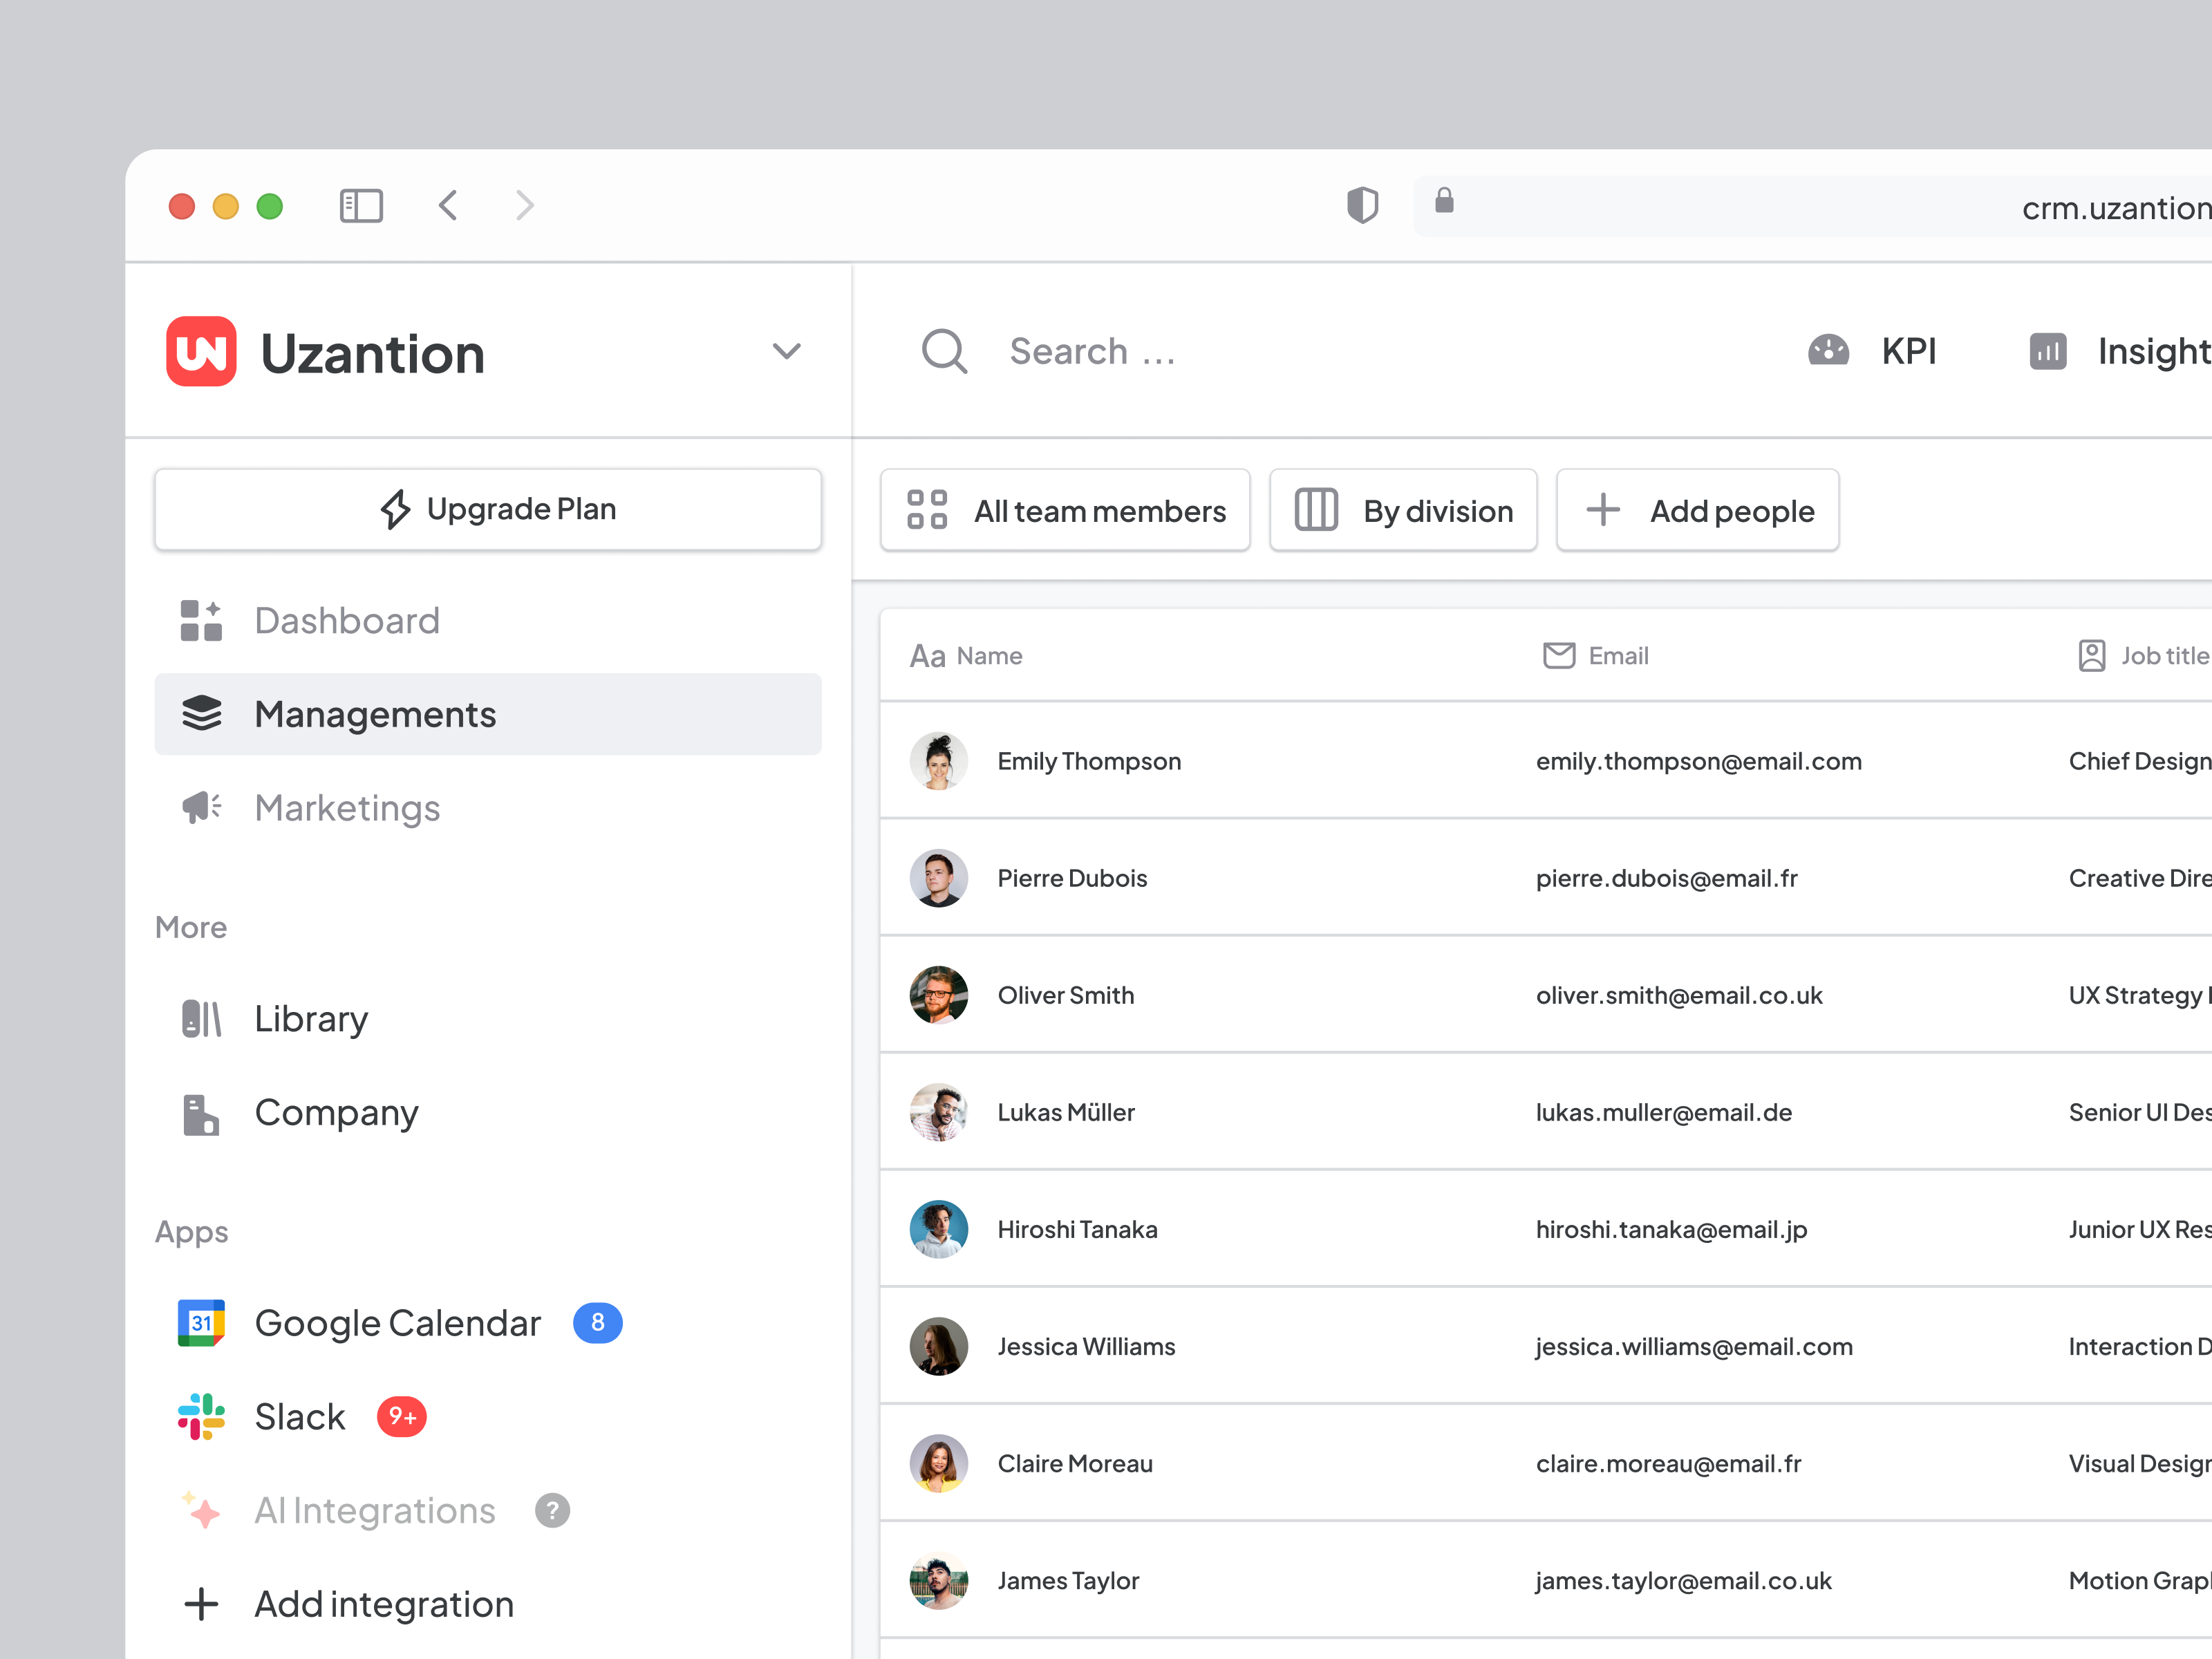Click the Company building icon
This screenshot has width=2212, height=1659.
[x=199, y=1113]
